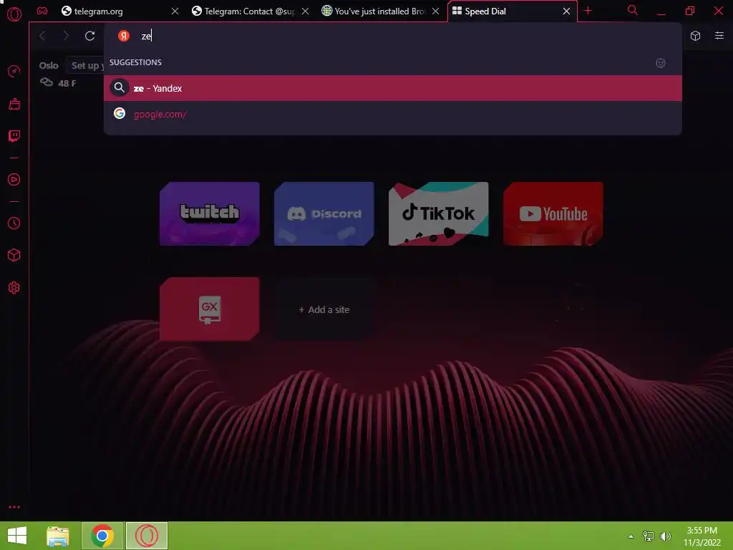Open the Opera menu logo
This screenshot has width=733, height=550.
(x=14, y=14)
